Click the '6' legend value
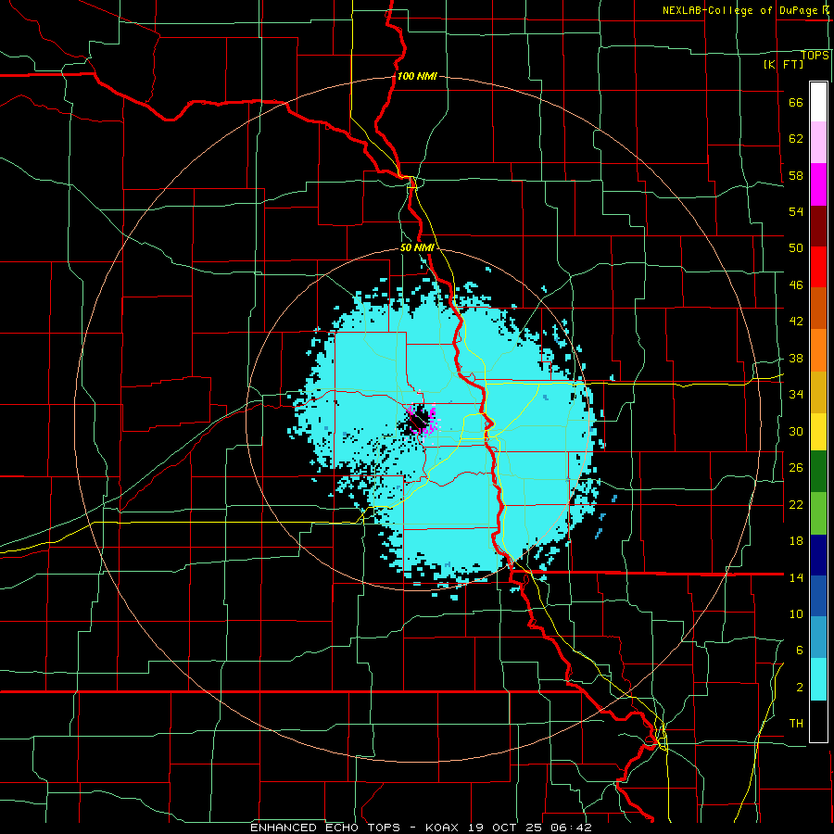The width and height of the screenshot is (834, 834). tap(799, 651)
